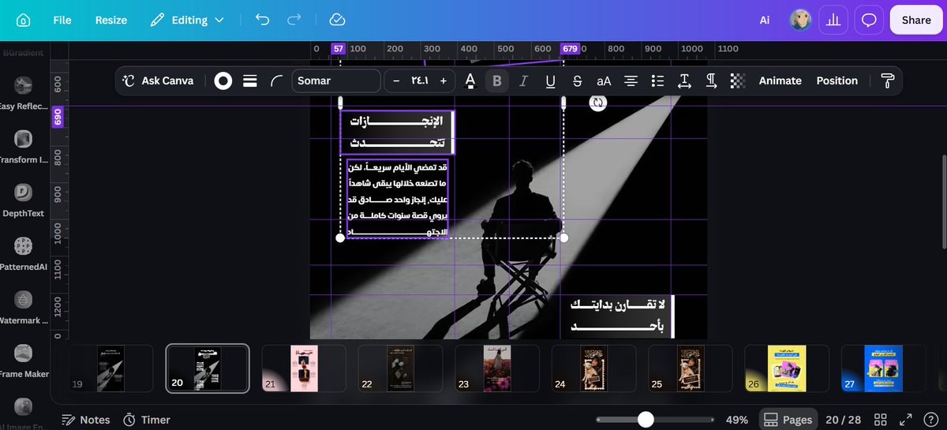Open the Transform Image app
Viewport: 947px width, 430px height.
pyautogui.click(x=23, y=147)
